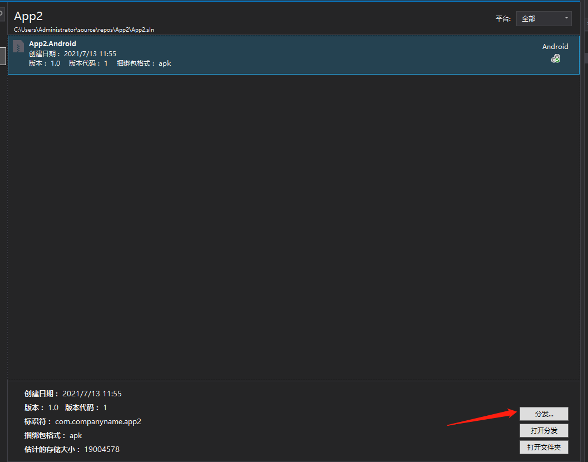Click the 平台: label
This screenshot has width=588, height=462.
click(x=503, y=19)
